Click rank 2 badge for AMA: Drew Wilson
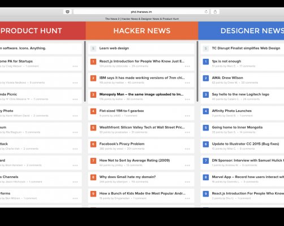Viewport: 284px width, 226px height. pos(206,78)
